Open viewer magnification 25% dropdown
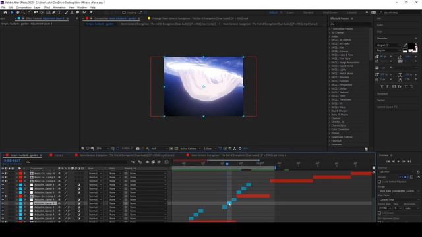 [x=103, y=149]
